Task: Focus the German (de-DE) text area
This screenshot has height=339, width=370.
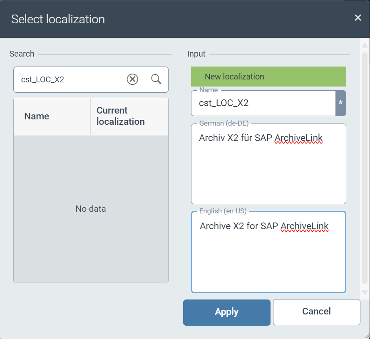Action: 268,171
